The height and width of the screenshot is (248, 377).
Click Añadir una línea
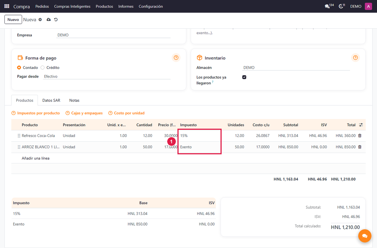coord(36,158)
